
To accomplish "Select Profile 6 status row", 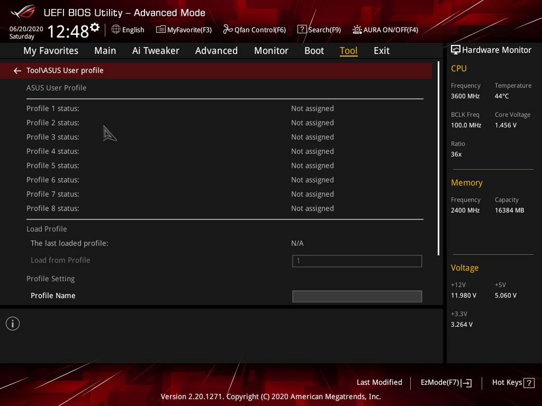I will (x=224, y=180).
